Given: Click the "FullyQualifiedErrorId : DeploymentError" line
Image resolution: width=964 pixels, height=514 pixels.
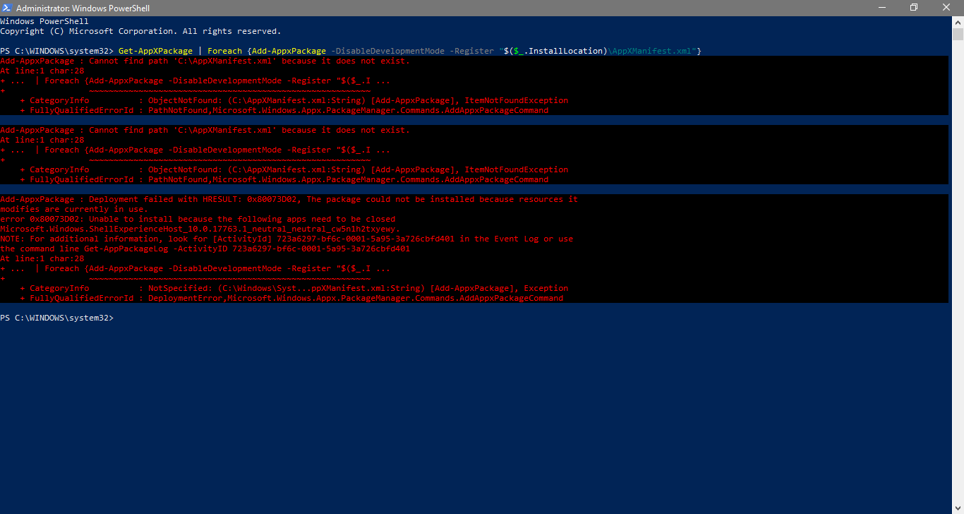Looking at the screenshot, I should pos(291,298).
